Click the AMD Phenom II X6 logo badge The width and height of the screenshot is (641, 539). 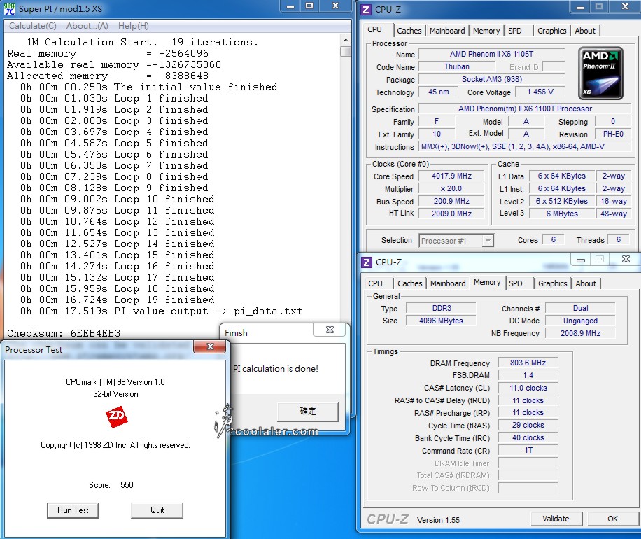(600, 73)
